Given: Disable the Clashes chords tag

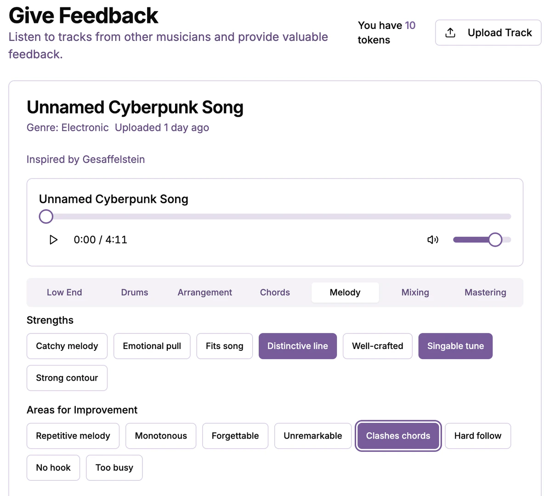Looking at the screenshot, I should coord(398,436).
